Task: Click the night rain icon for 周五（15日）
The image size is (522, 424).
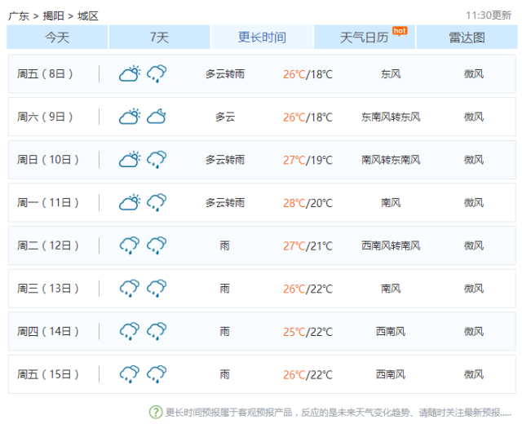Action: pos(157,374)
